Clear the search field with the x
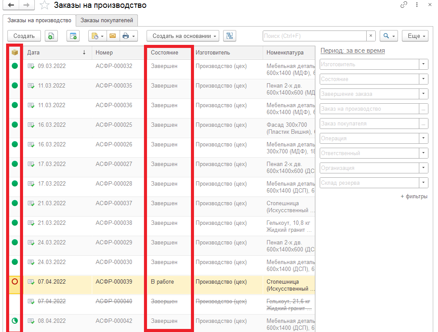Screen dimensions: 438x332 coord(371,36)
